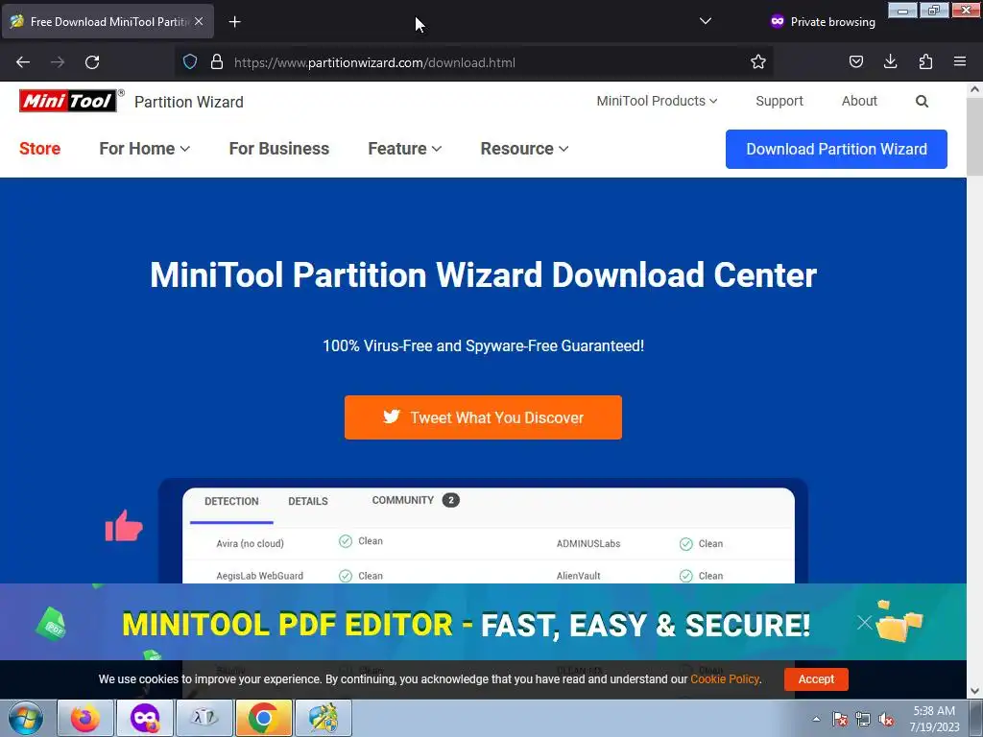This screenshot has width=983, height=737.
Task: Open the Partition Wizard taskbar icon
Action: (323, 718)
